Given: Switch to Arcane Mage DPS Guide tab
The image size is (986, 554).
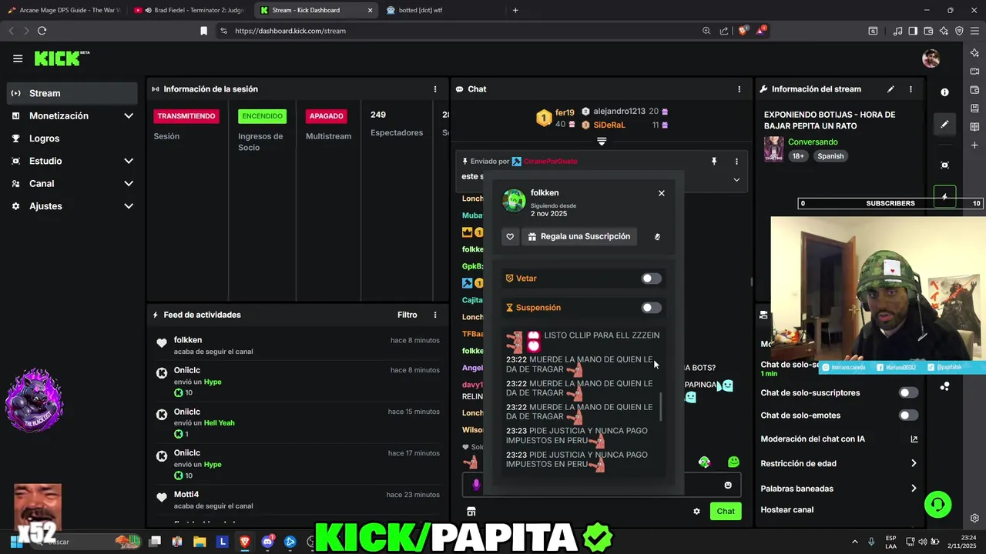Looking at the screenshot, I should coord(63,10).
